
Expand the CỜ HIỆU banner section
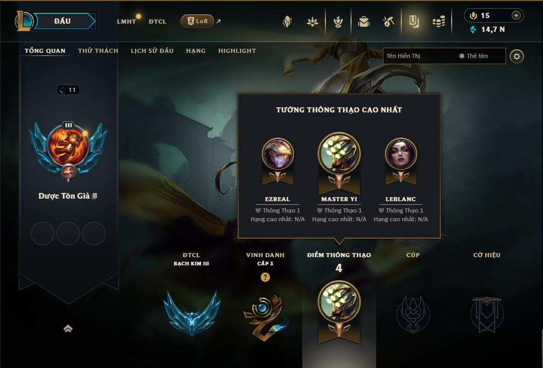coord(487,295)
